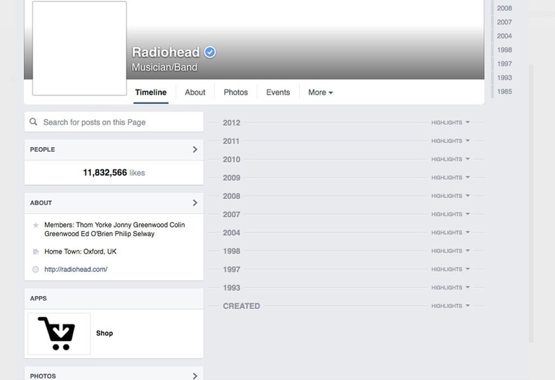The image size is (555, 380).
Task: Open Highlights dropdown for 1993
Action: pyautogui.click(x=450, y=288)
